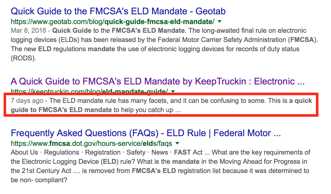Expand the arrow beside the Geotab URL
The height and width of the screenshot is (194, 331).
(x=220, y=21)
